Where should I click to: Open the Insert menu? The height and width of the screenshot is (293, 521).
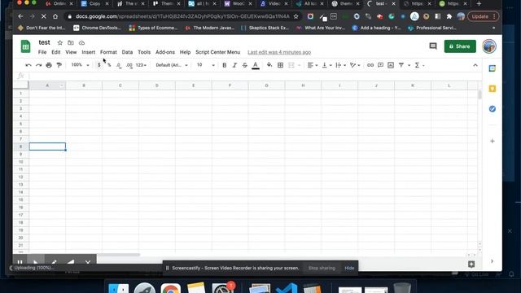click(x=89, y=52)
